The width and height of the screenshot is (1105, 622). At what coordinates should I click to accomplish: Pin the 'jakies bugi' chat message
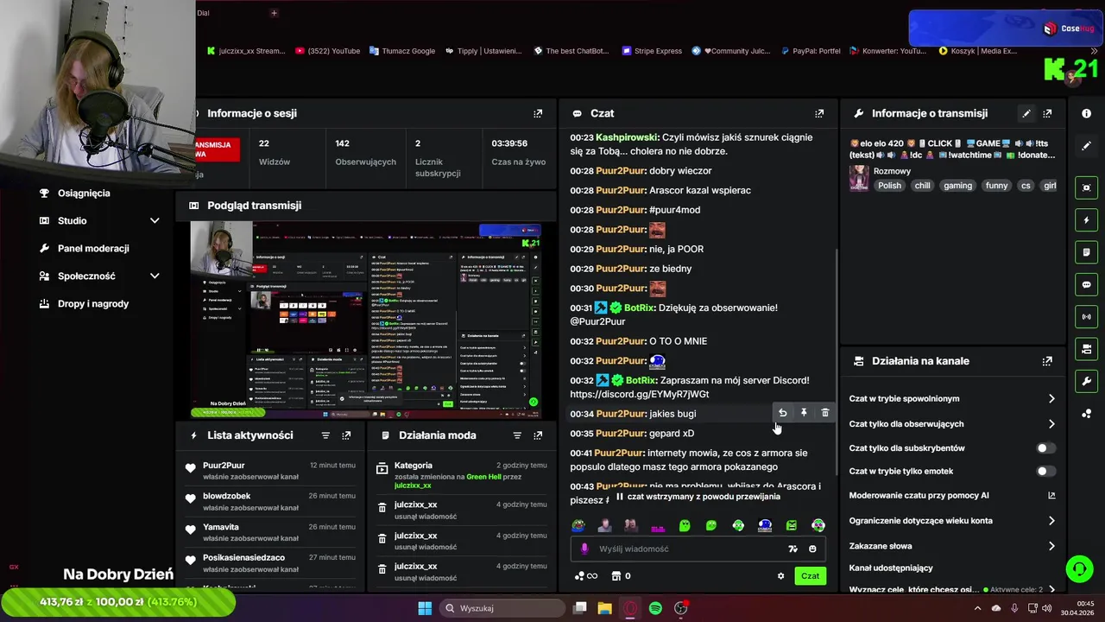pyautogui.click(x=804, y=413)
